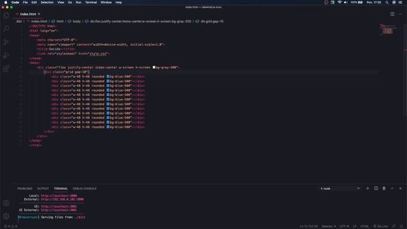Switch to the OUTPUT panel tab

(43, 188)
